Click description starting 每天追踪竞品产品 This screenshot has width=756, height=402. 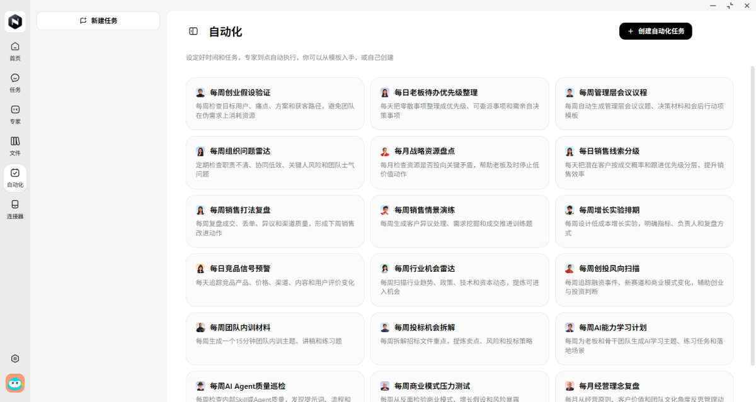click(275, 282)
